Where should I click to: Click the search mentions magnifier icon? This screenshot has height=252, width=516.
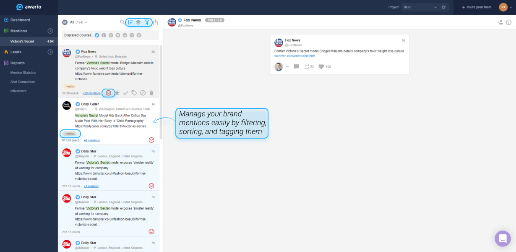122,22
